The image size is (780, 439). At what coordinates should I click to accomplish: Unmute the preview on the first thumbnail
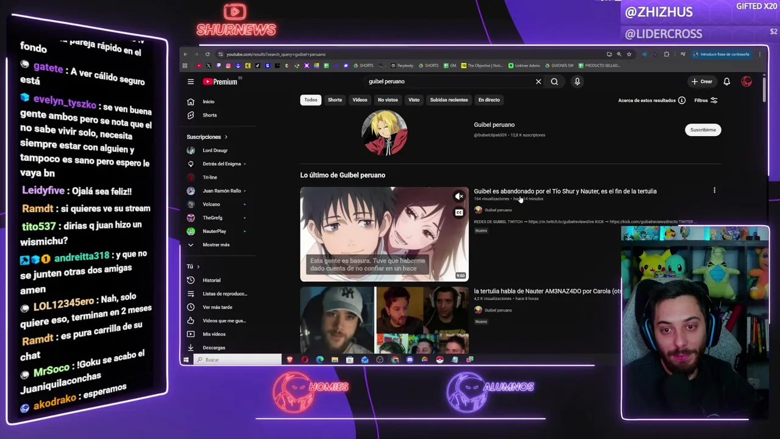(459, 196)
